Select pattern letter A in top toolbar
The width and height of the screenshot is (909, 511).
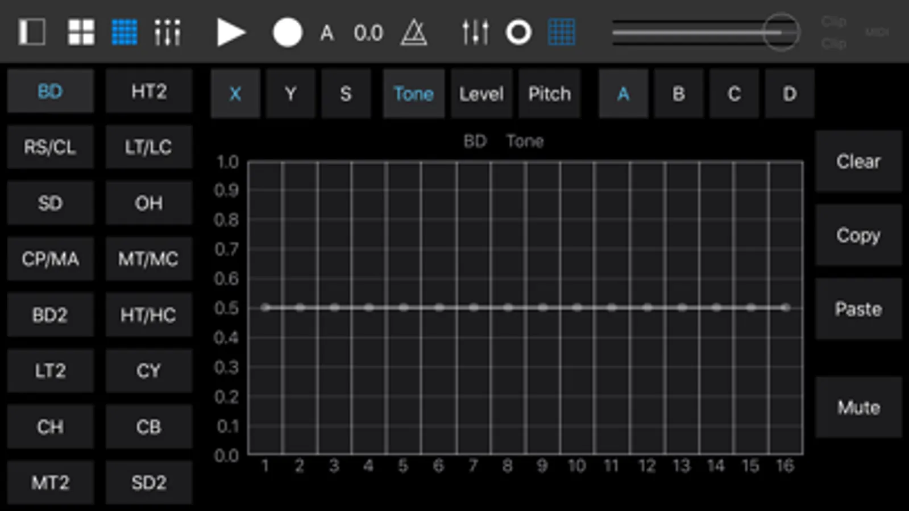326,33
